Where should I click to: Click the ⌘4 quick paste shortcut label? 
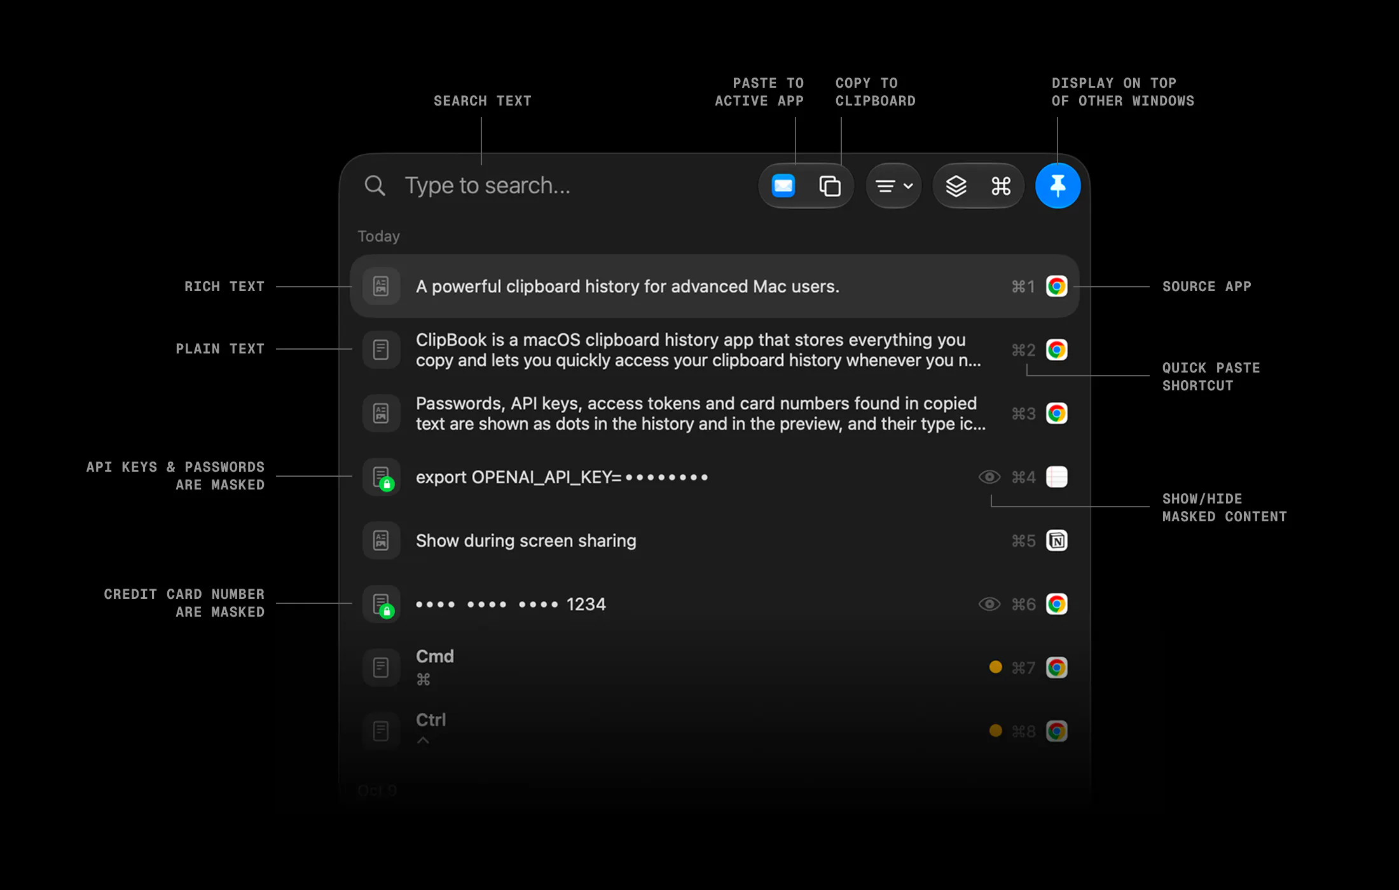1023,477
